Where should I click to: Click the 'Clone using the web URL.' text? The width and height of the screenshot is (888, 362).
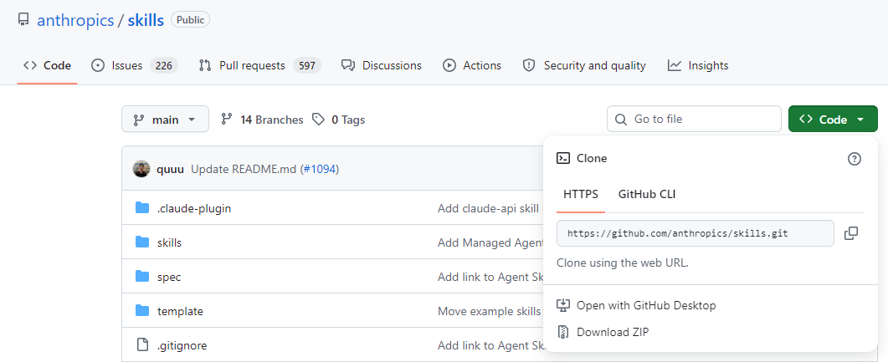tap(623, 263)
